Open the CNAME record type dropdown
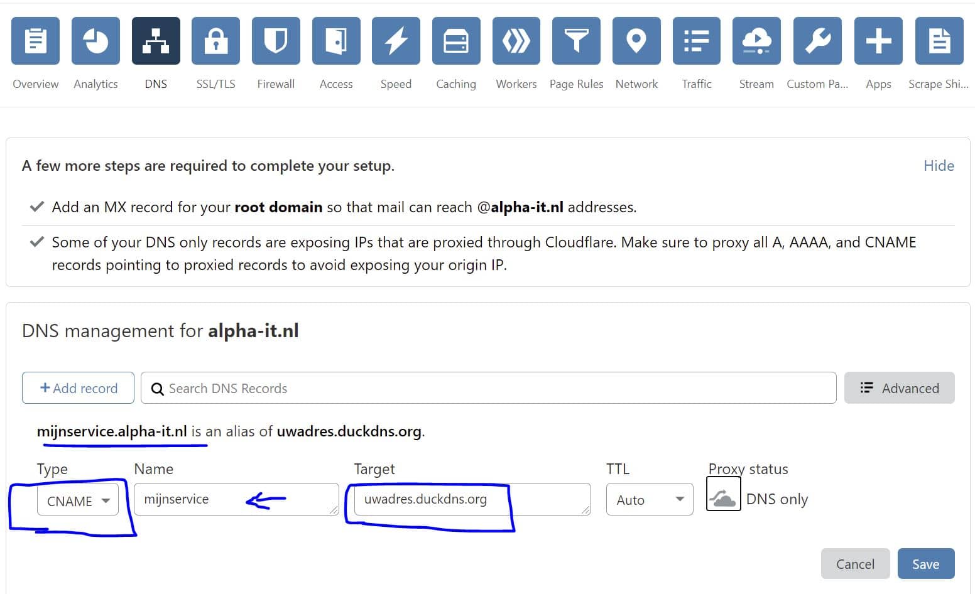The height and width of the screenshot is (594, 975). (x=78, y=500)
